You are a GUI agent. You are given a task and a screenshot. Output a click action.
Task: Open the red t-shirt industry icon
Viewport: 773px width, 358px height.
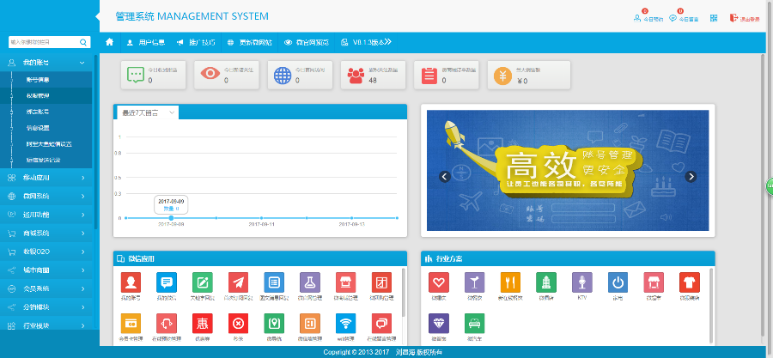click(690, 282)
